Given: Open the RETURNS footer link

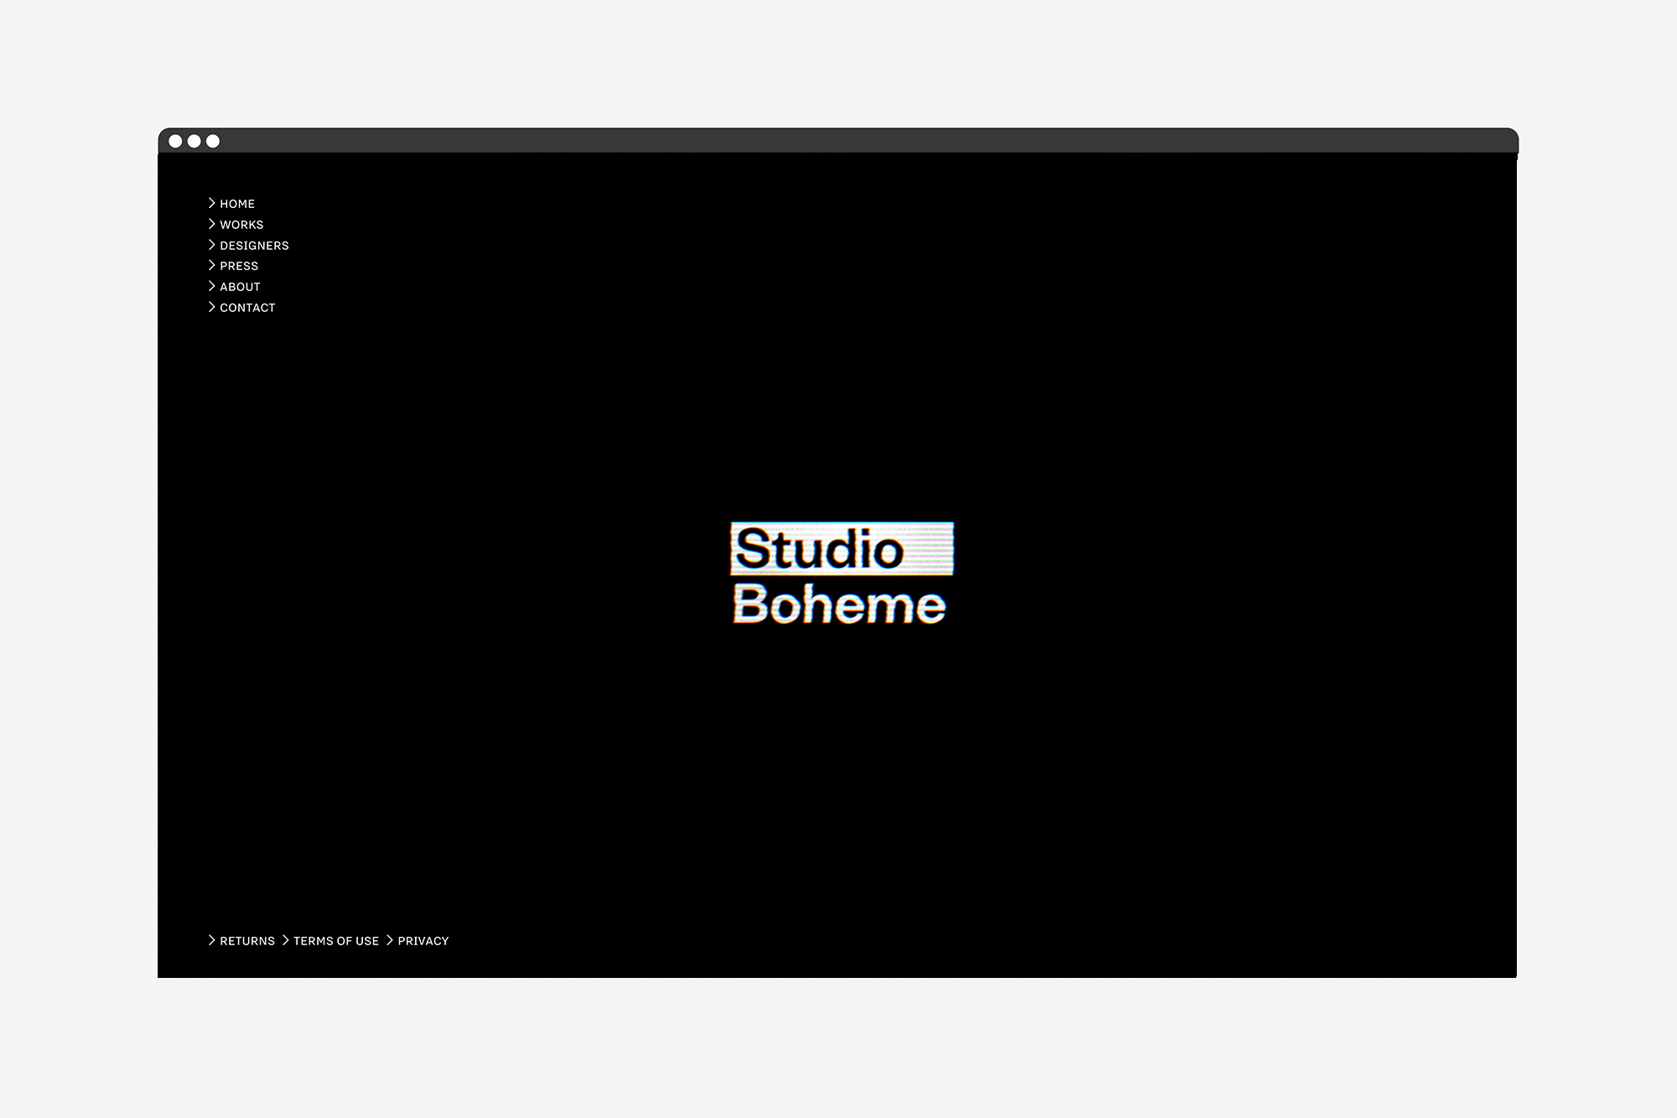Looking at the screenshot, I should (x=247, y=941).
